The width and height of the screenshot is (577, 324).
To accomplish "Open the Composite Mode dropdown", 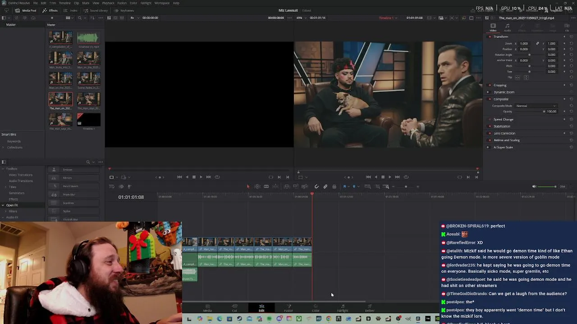I will coord(536,106).
